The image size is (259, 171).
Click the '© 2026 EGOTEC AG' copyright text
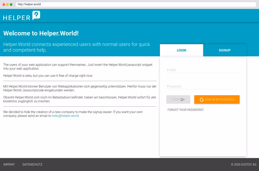tap(244, 165)
